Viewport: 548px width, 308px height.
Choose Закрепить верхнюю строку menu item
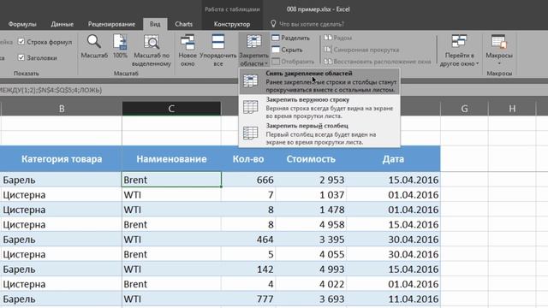tap(319, 108)
